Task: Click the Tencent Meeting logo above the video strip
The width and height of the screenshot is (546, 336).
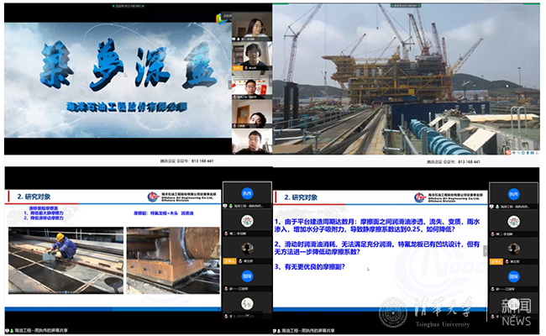Action: coord(228,13)
